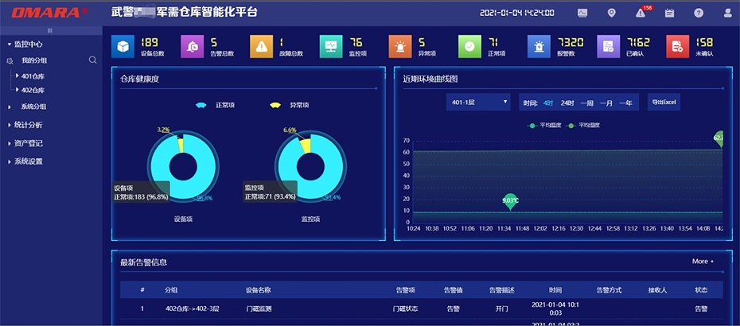The width and height of the screenshot is (740, 326).
Task: Click the More + link
Action: click(x=703, y=261)
